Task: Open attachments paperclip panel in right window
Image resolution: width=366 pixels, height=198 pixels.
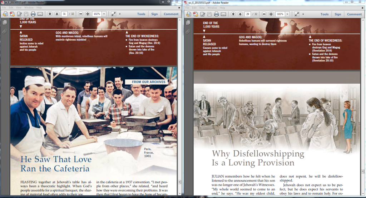Action: pos(188,31)
